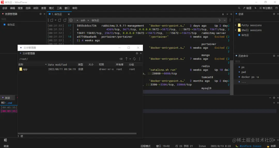Enable 专注模式 focus mode
The height and width of the screenshot is (148, 279).
pos(266,8)
